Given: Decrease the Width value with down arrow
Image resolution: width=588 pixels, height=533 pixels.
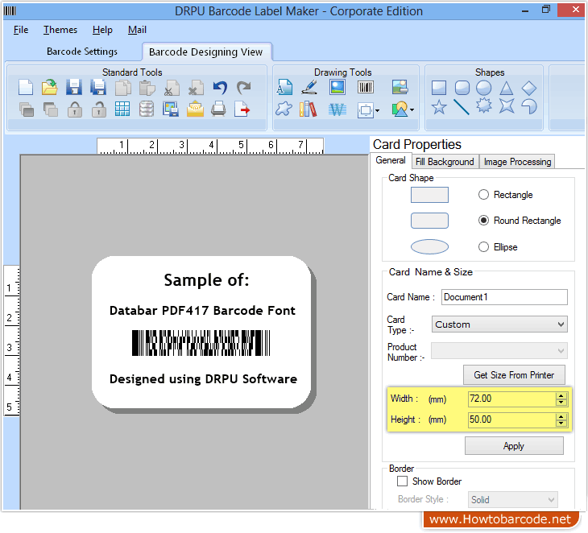Looking at the screenshot, I should point(561,403).
